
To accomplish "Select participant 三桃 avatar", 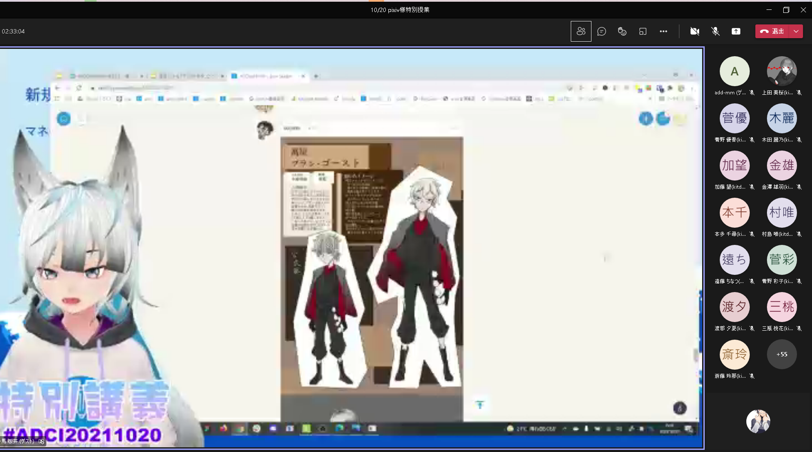I will coord(782,307).
